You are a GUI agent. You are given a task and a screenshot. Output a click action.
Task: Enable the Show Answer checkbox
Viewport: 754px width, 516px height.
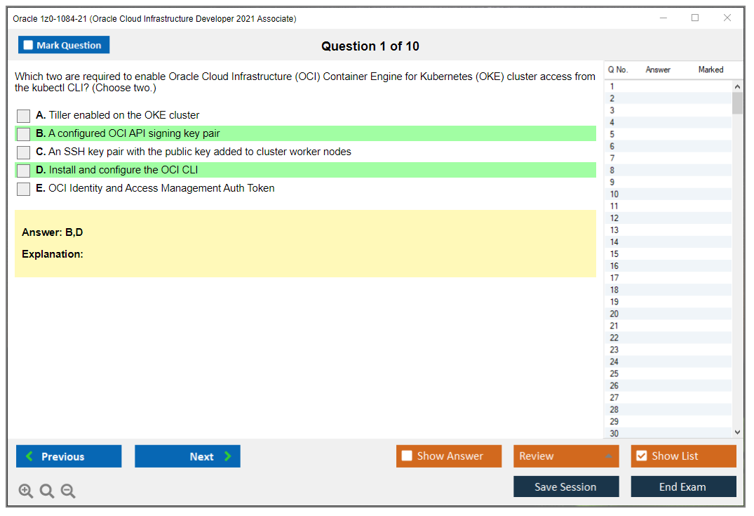click(407, 456)
